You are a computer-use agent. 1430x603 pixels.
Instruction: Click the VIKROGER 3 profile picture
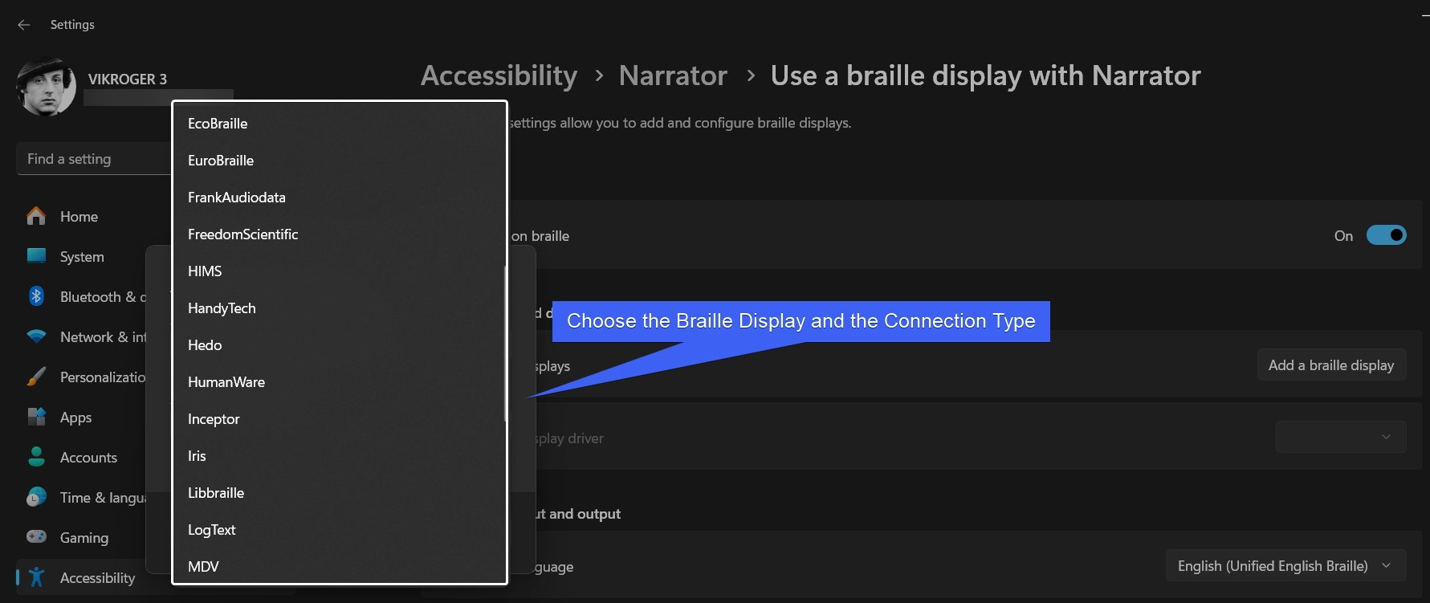pos(47,87)
